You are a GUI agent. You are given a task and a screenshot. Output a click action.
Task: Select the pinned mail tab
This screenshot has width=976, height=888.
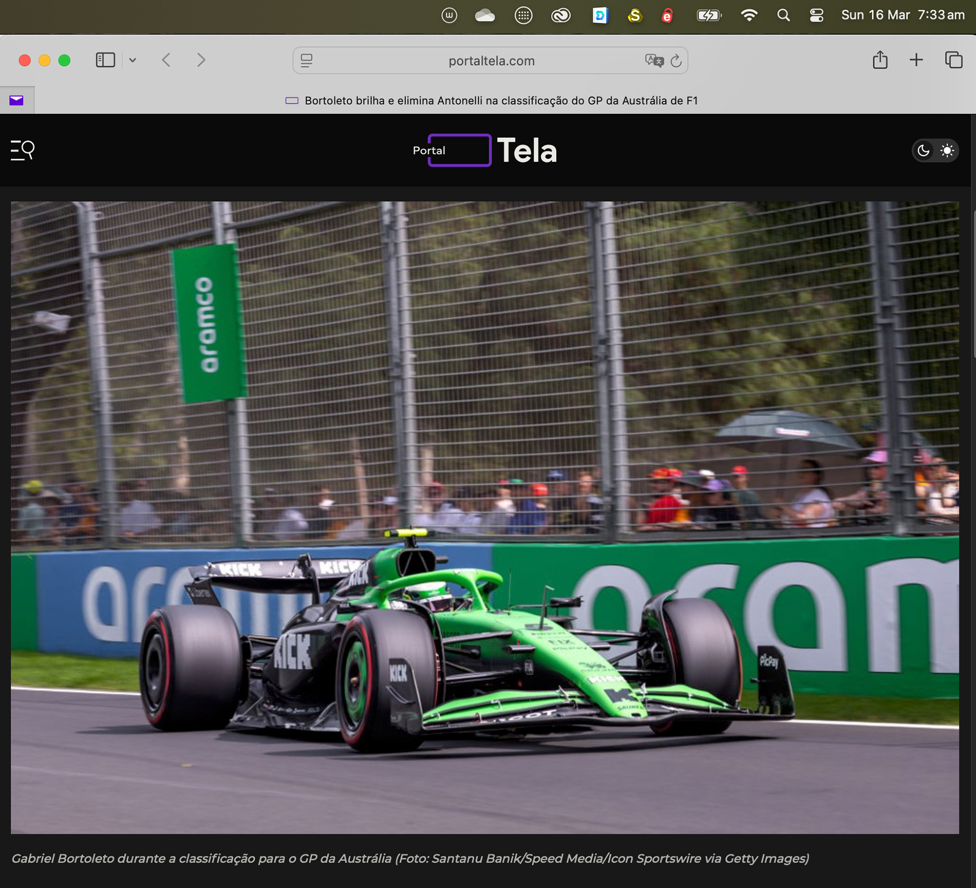(17, 100)
